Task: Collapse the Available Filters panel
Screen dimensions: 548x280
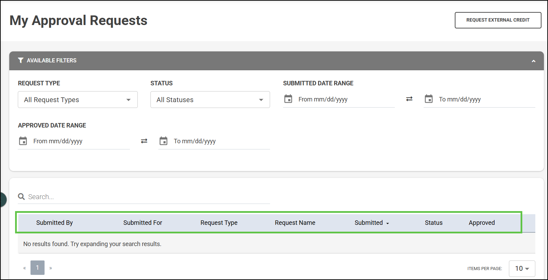Action: click(533, 61)
